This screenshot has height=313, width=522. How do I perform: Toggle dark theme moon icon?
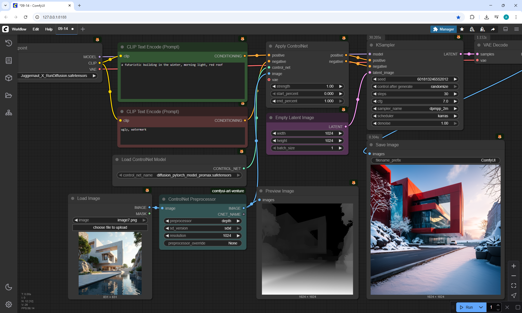(x=9, y=287)
